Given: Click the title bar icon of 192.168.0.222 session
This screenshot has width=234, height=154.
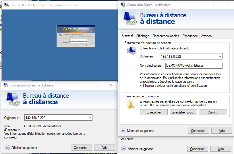Looking at the screenshot, I should point(6,5).
